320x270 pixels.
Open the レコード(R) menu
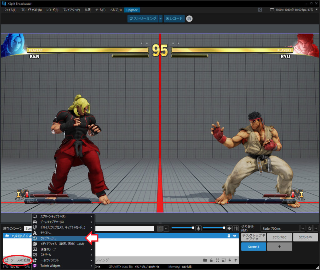[52, 10]
